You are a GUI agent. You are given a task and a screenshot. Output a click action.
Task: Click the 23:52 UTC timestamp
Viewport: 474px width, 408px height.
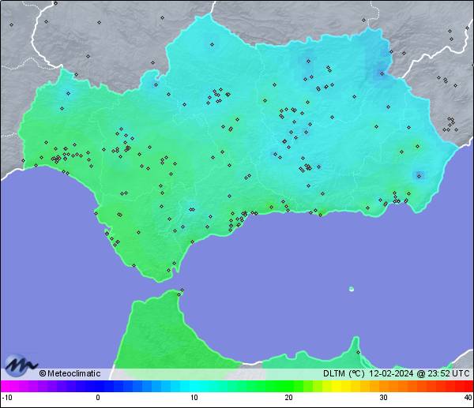pyautogui.click(x=448, y=373)
